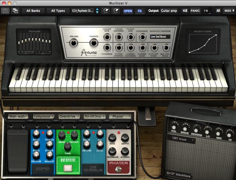The image size is (236, 180).
Task: Click the export preset icon
Action: coord(116,11)
